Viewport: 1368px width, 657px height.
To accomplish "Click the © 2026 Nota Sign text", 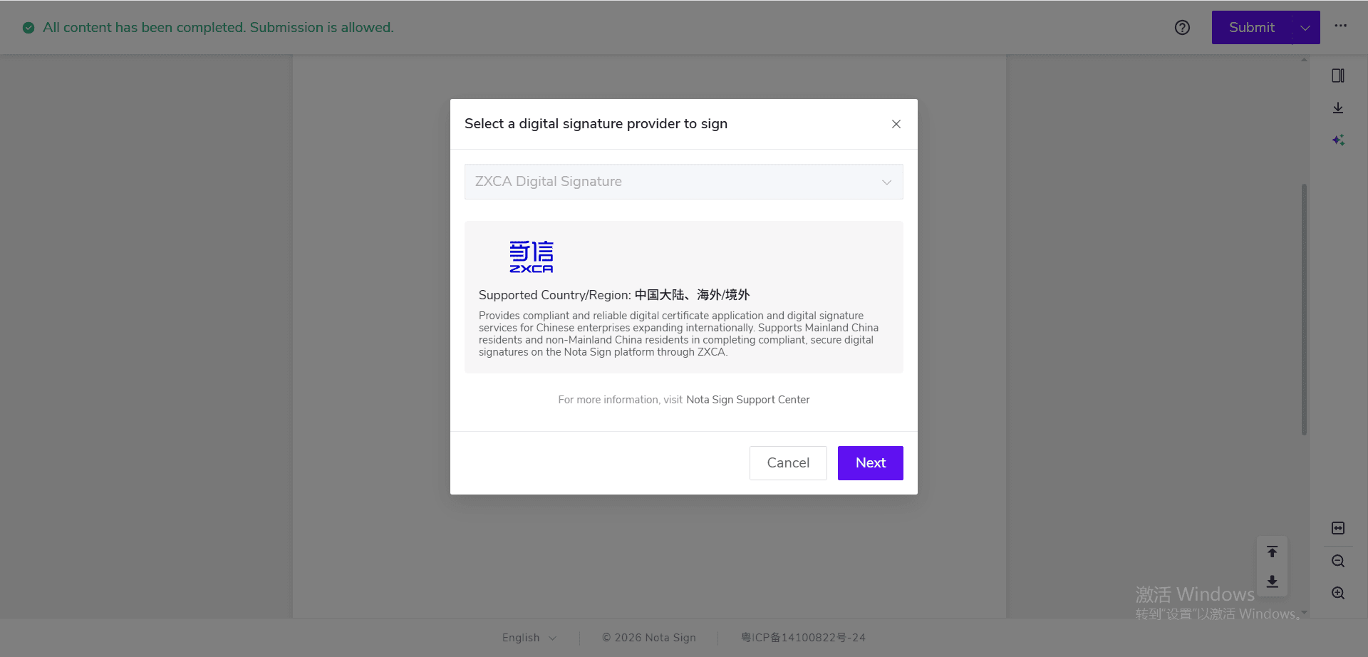I will tap(649, 638).
